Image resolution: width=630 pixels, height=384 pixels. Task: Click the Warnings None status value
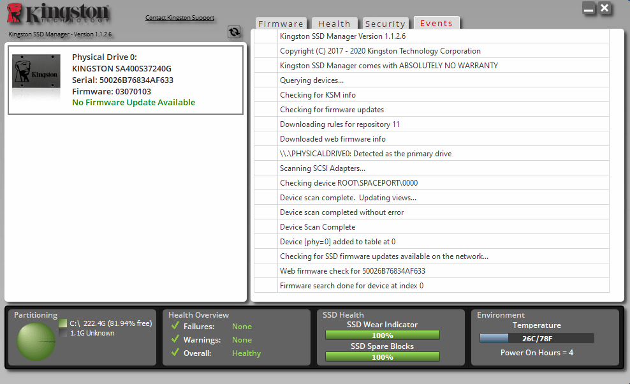click(x=242, y=340)
